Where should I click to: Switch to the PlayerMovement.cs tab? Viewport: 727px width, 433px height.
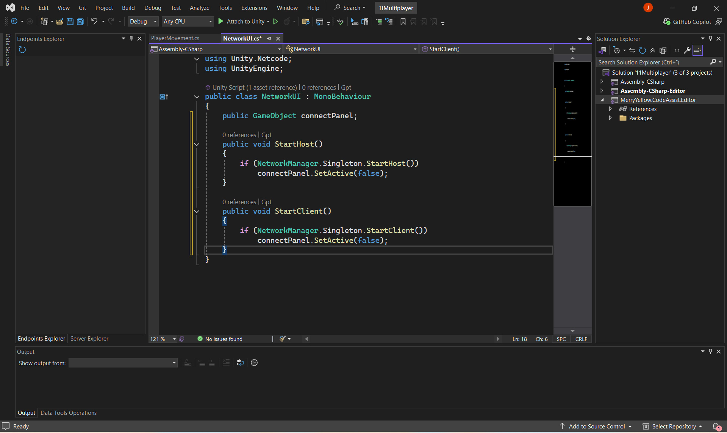point(175,38)
